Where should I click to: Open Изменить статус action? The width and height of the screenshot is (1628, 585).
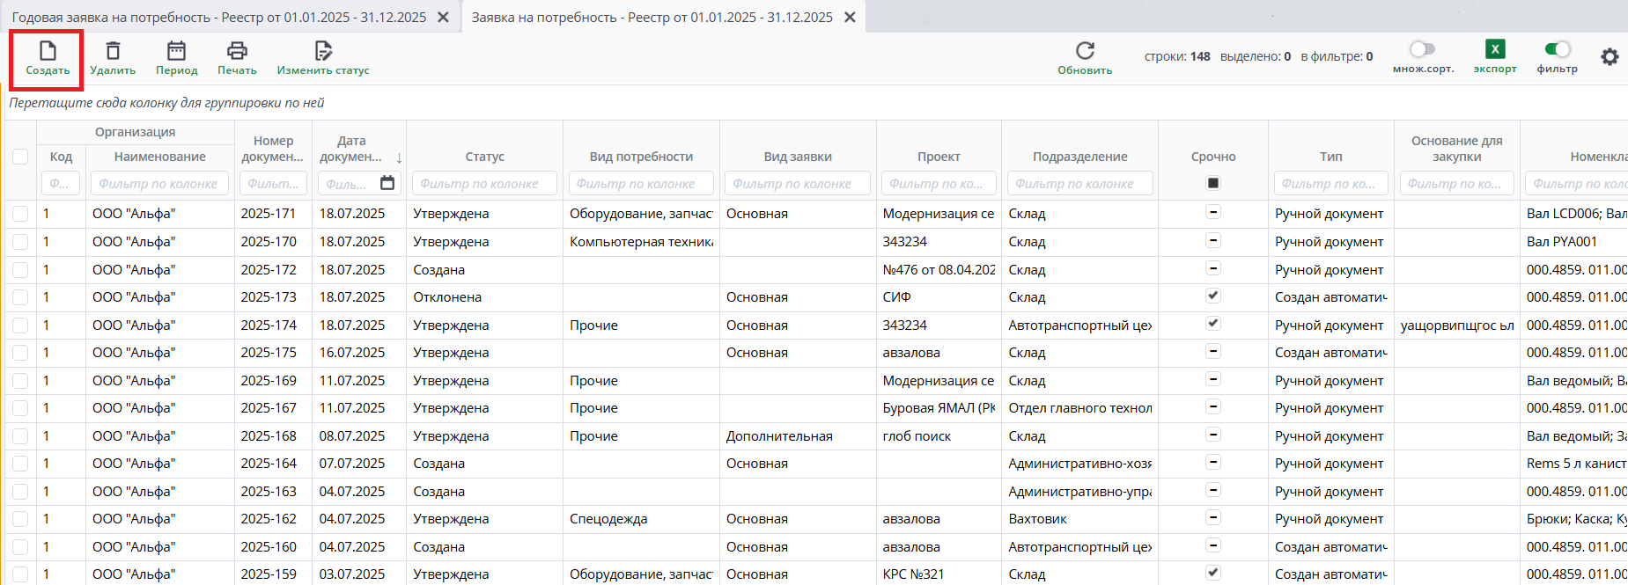[x=323, y=52]
